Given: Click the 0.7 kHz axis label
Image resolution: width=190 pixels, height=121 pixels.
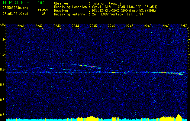Looking at the screenshot, I should 2,100.
